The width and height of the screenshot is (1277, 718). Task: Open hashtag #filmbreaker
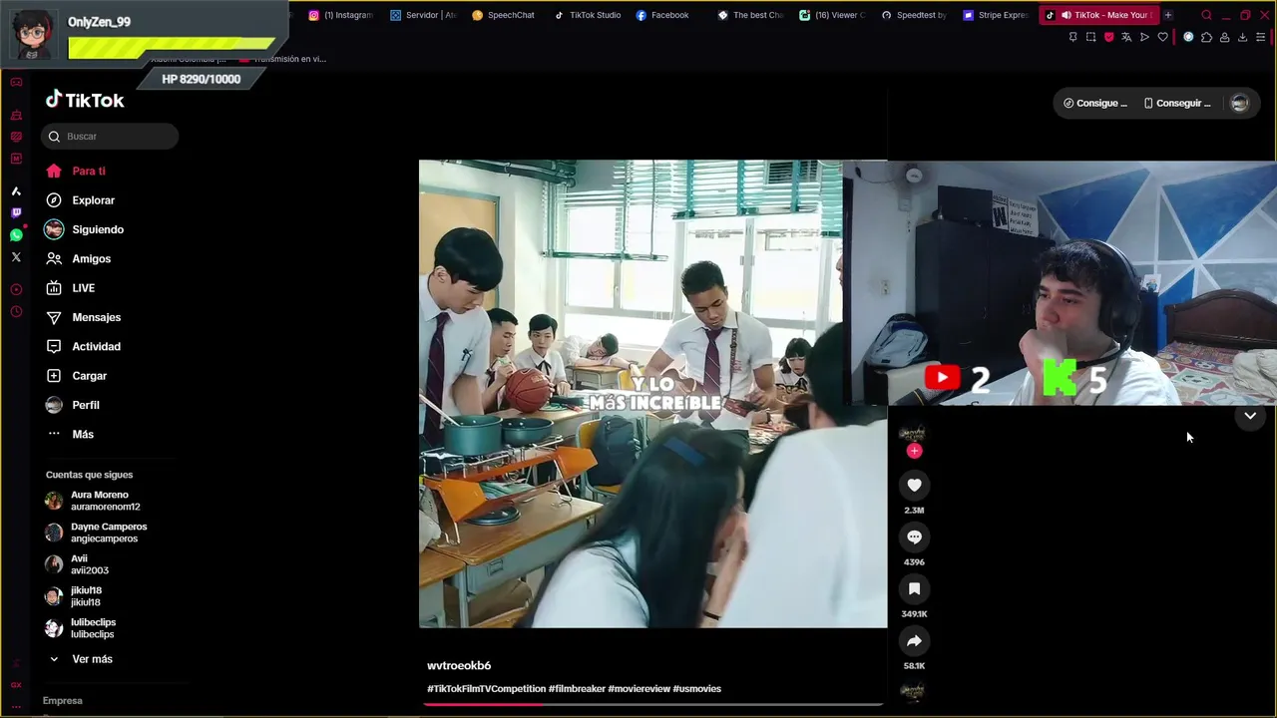[x=577, y=689]
